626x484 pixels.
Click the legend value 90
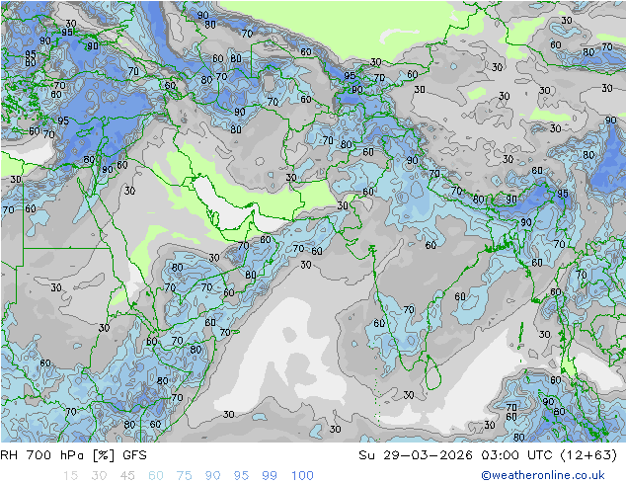pyautogui.click(x=212, y=476)
